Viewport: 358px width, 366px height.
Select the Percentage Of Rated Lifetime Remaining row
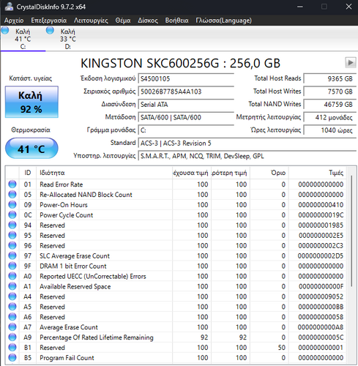tap(176, 337)
